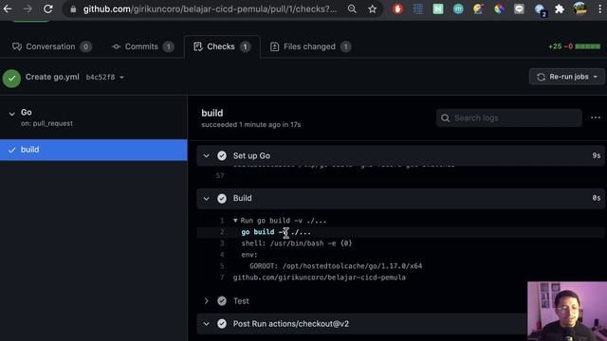Click the 'go build' command log line

coord(276,232)
